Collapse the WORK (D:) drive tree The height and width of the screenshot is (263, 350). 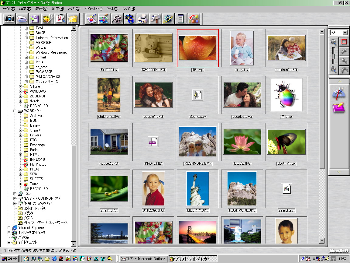pyautogui.click(x=15, y=111)
